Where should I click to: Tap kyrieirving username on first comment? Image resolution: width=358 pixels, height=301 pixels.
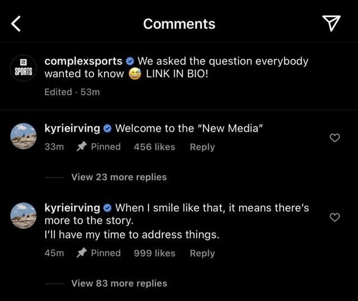[x=72, y=129]
